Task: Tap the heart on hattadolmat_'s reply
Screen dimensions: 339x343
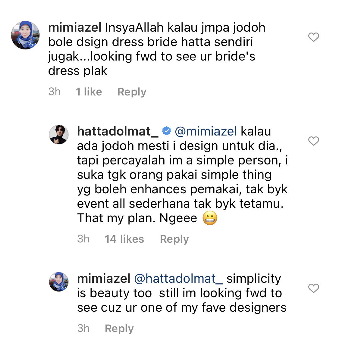Action: (314, 141)
